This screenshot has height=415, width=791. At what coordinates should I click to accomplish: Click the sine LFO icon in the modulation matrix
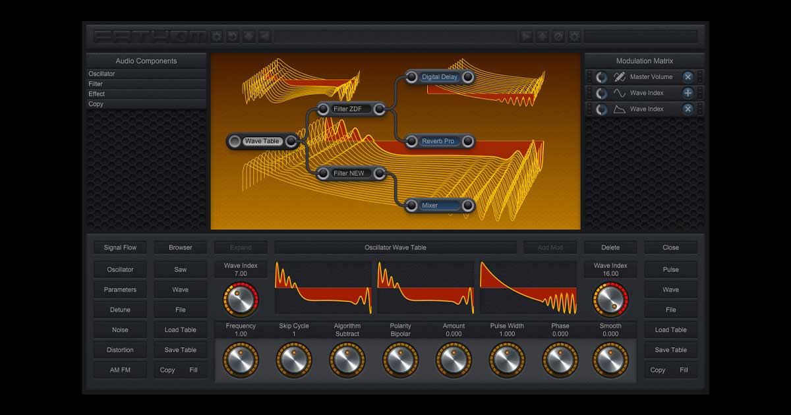[x=619, y=93]
